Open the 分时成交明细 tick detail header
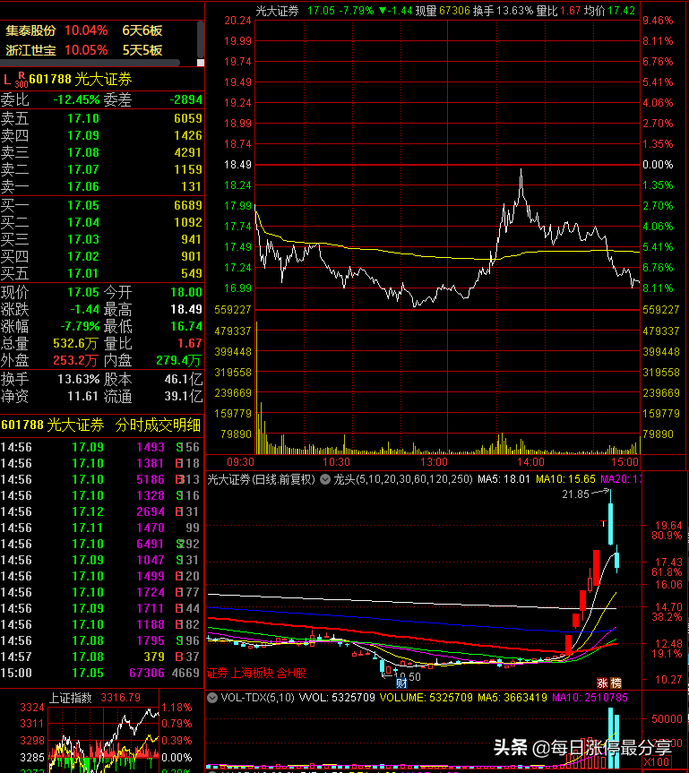This screenshot has width=689, height=773. pyautogui.click(x=158, y=425)
